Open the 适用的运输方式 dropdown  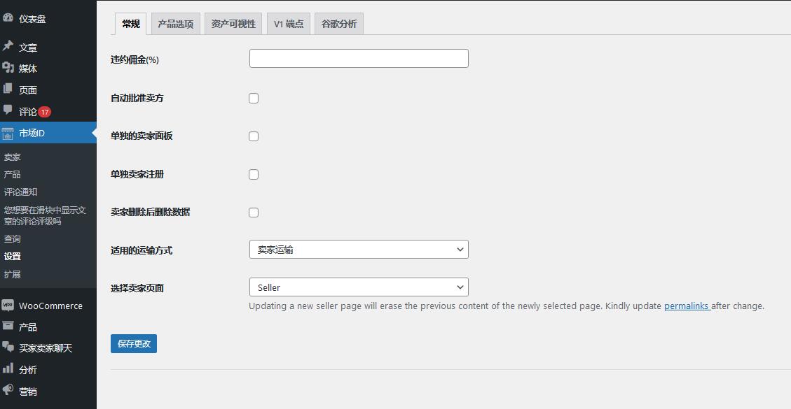358,250
